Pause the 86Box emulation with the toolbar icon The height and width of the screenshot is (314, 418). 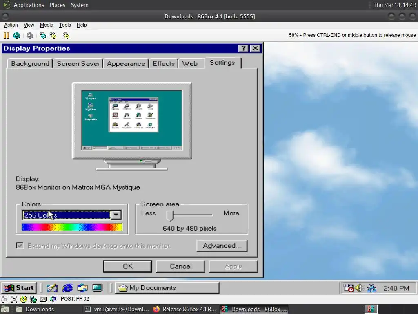point(7,36)
